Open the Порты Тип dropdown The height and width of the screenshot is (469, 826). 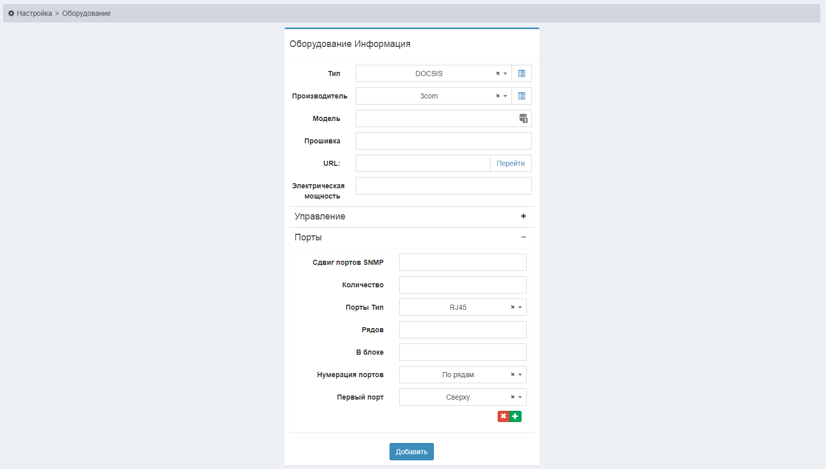point(458,307)
